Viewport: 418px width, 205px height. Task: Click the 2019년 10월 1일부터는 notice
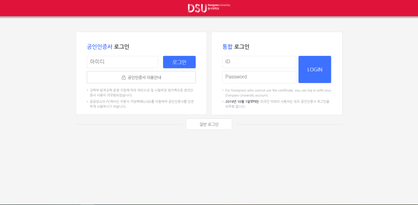[277, 104]
